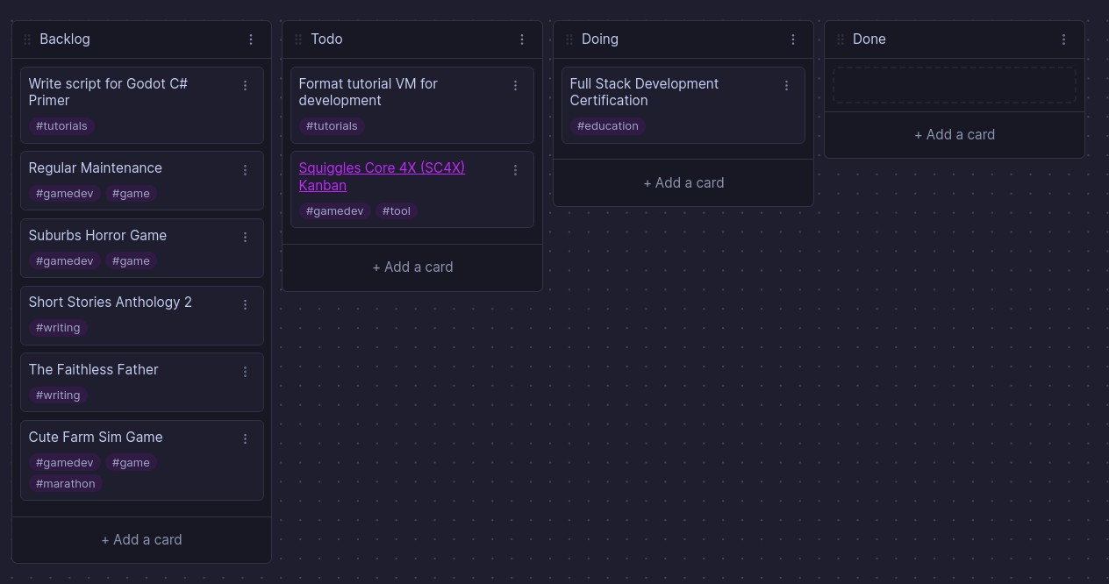The width and height of the screenshot is (1109, 584).
Task: Add a card to the Doing list
Action: [683, 183]
